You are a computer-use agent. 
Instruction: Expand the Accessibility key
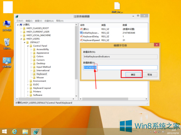coord(31,49)
